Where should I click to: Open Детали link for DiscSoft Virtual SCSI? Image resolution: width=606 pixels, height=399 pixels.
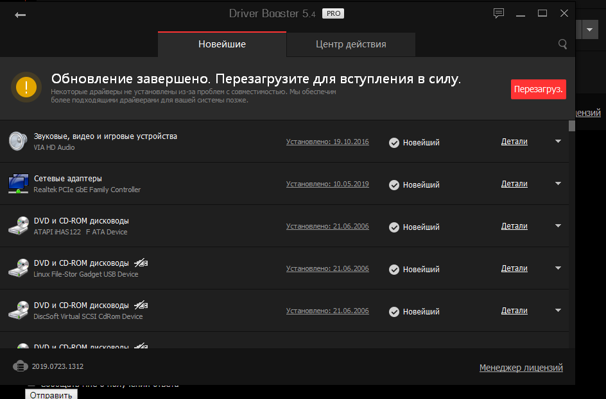coord(514,311)
